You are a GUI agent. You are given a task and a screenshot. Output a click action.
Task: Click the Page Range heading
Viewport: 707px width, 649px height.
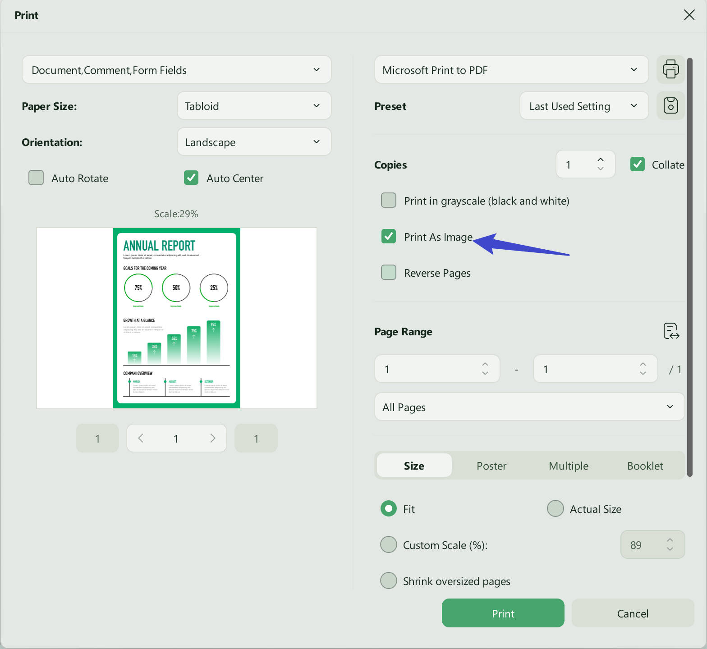(403, 332)
